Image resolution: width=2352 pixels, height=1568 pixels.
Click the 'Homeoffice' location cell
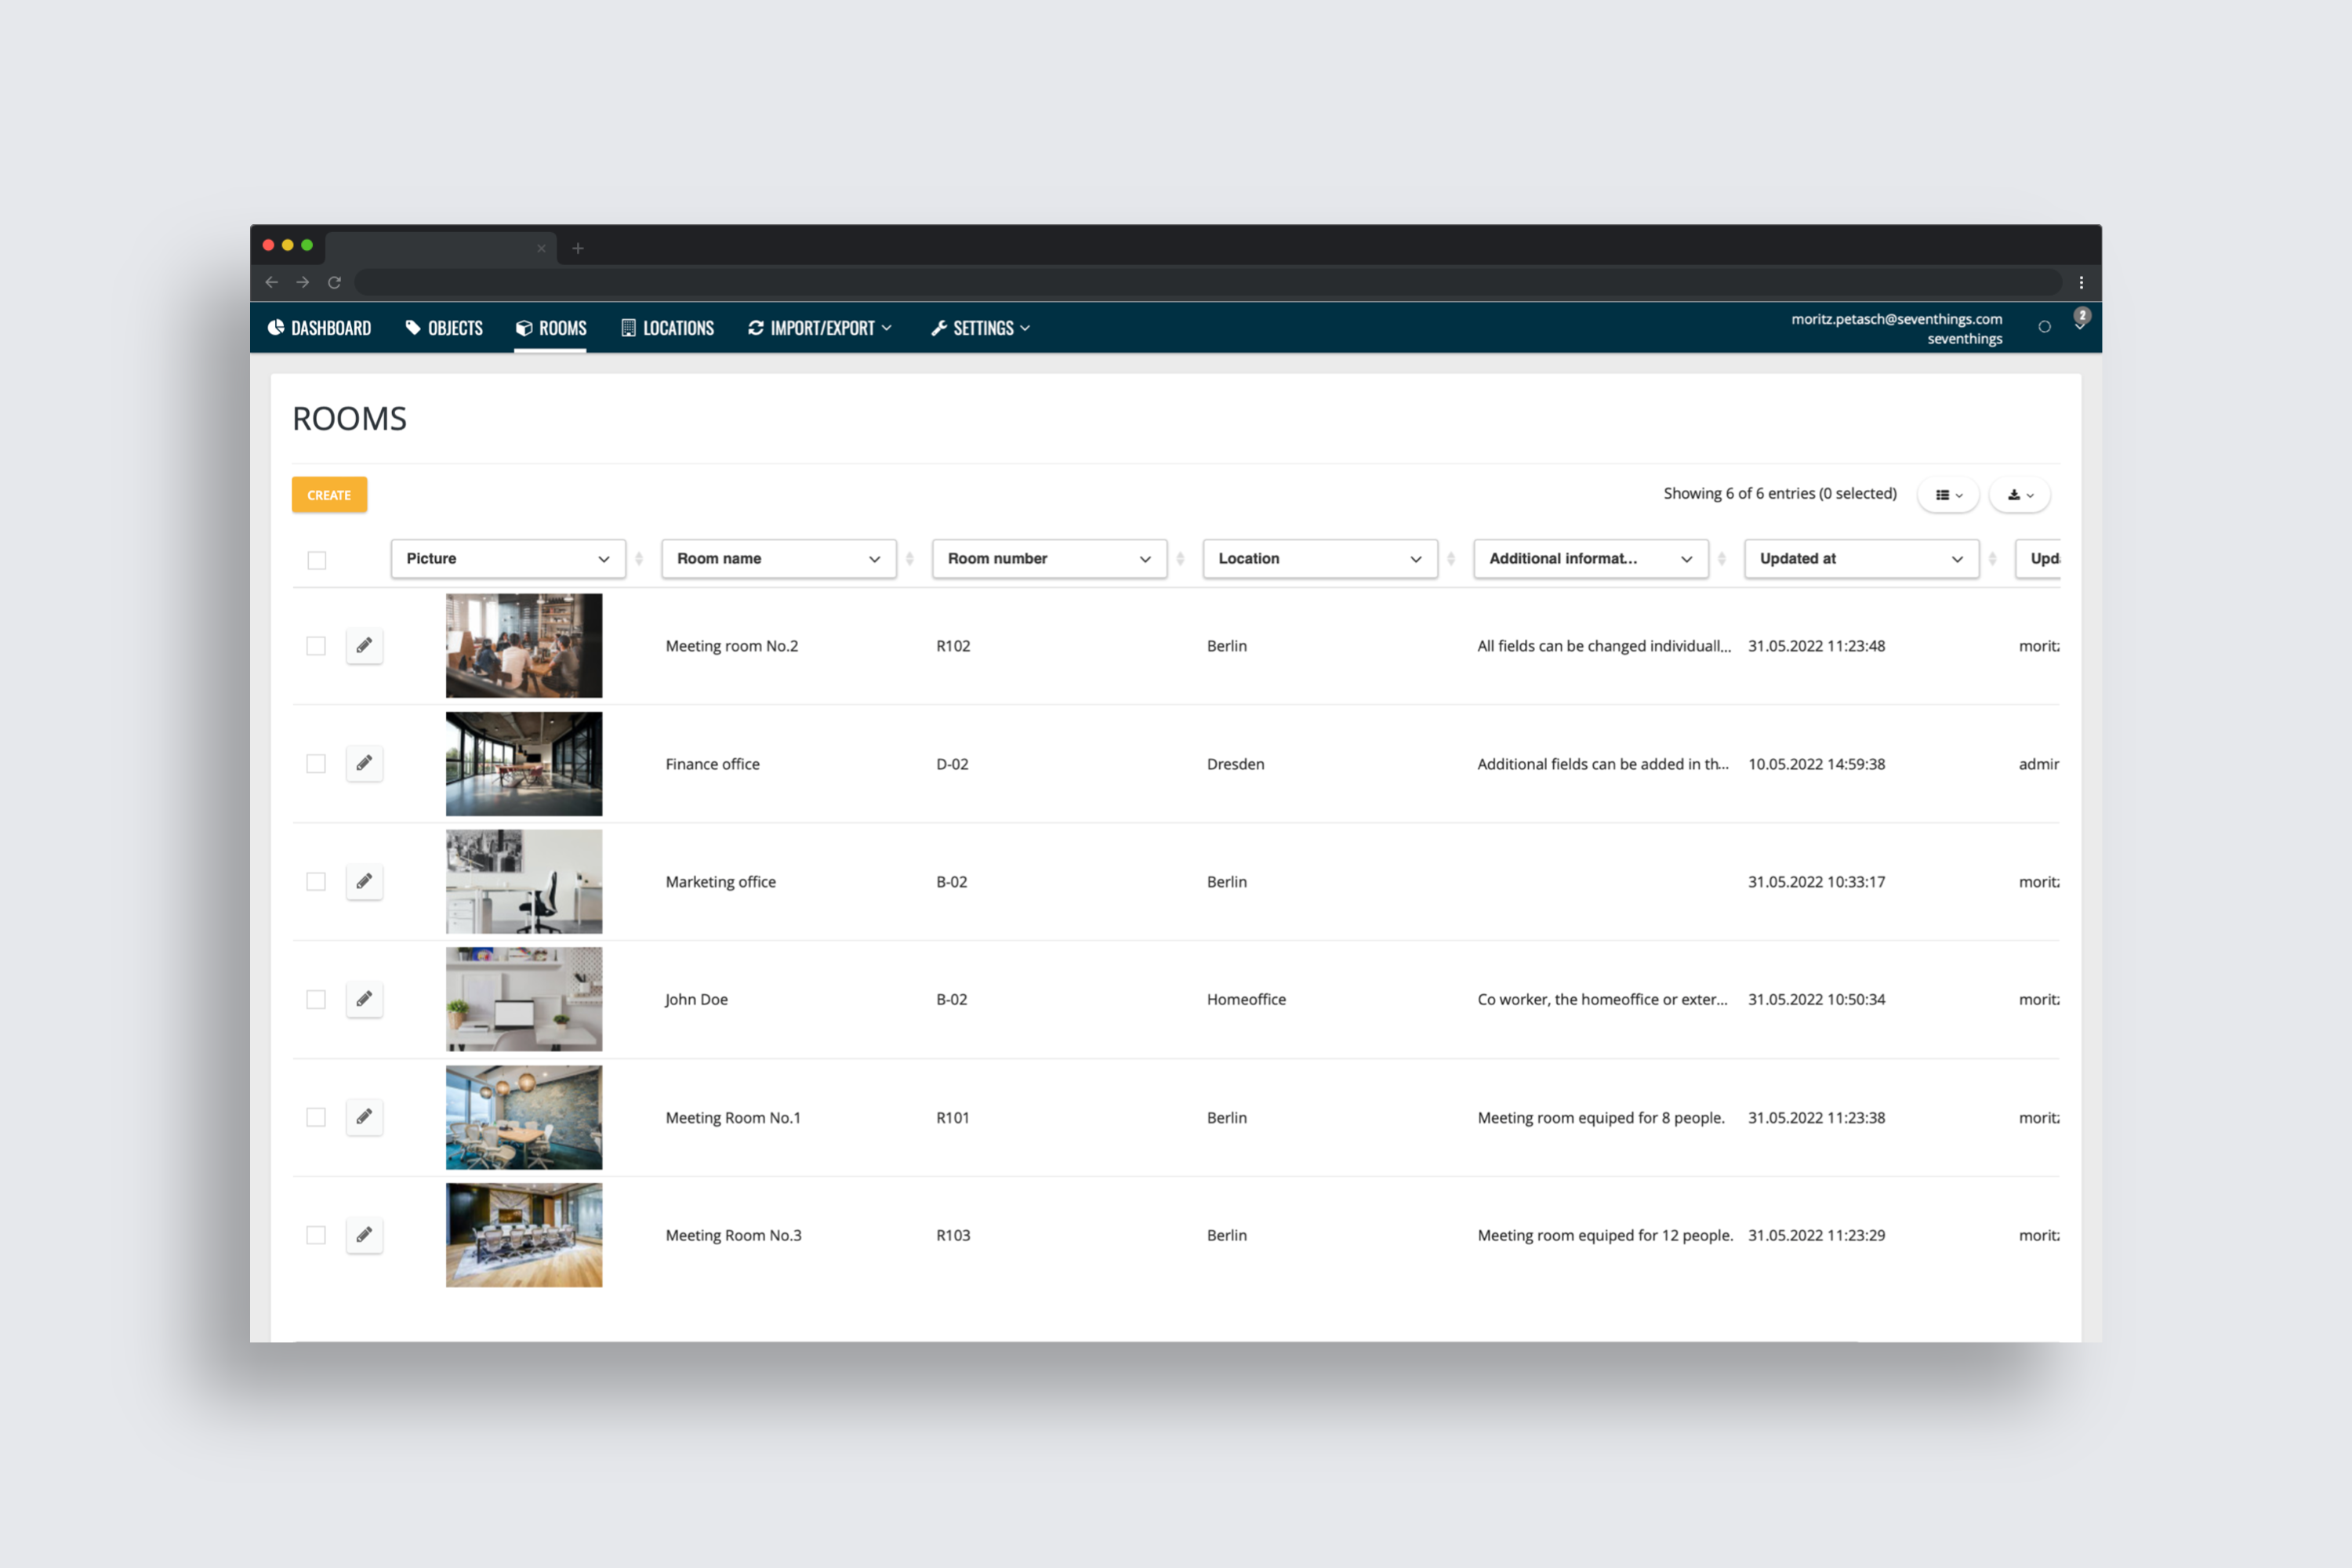1246,1000
